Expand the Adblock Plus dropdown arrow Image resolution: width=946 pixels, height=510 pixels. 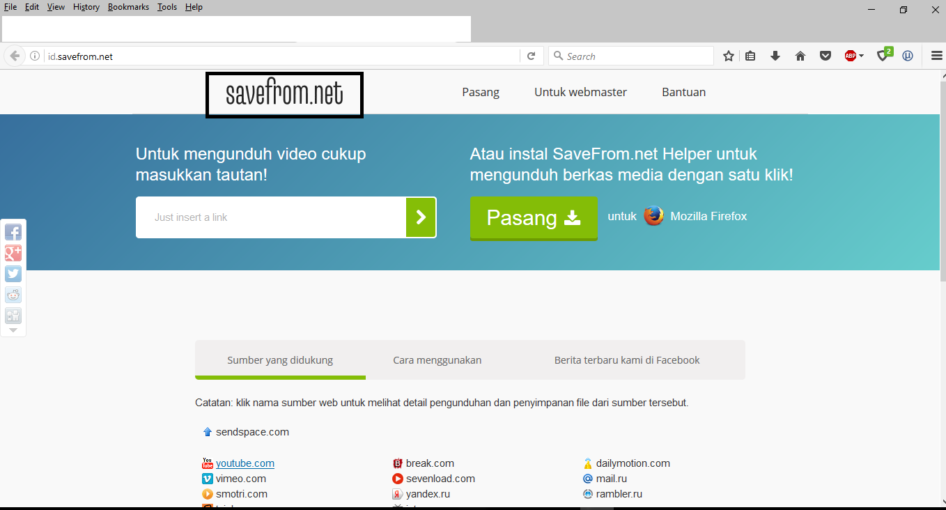(x=862, y=56)
